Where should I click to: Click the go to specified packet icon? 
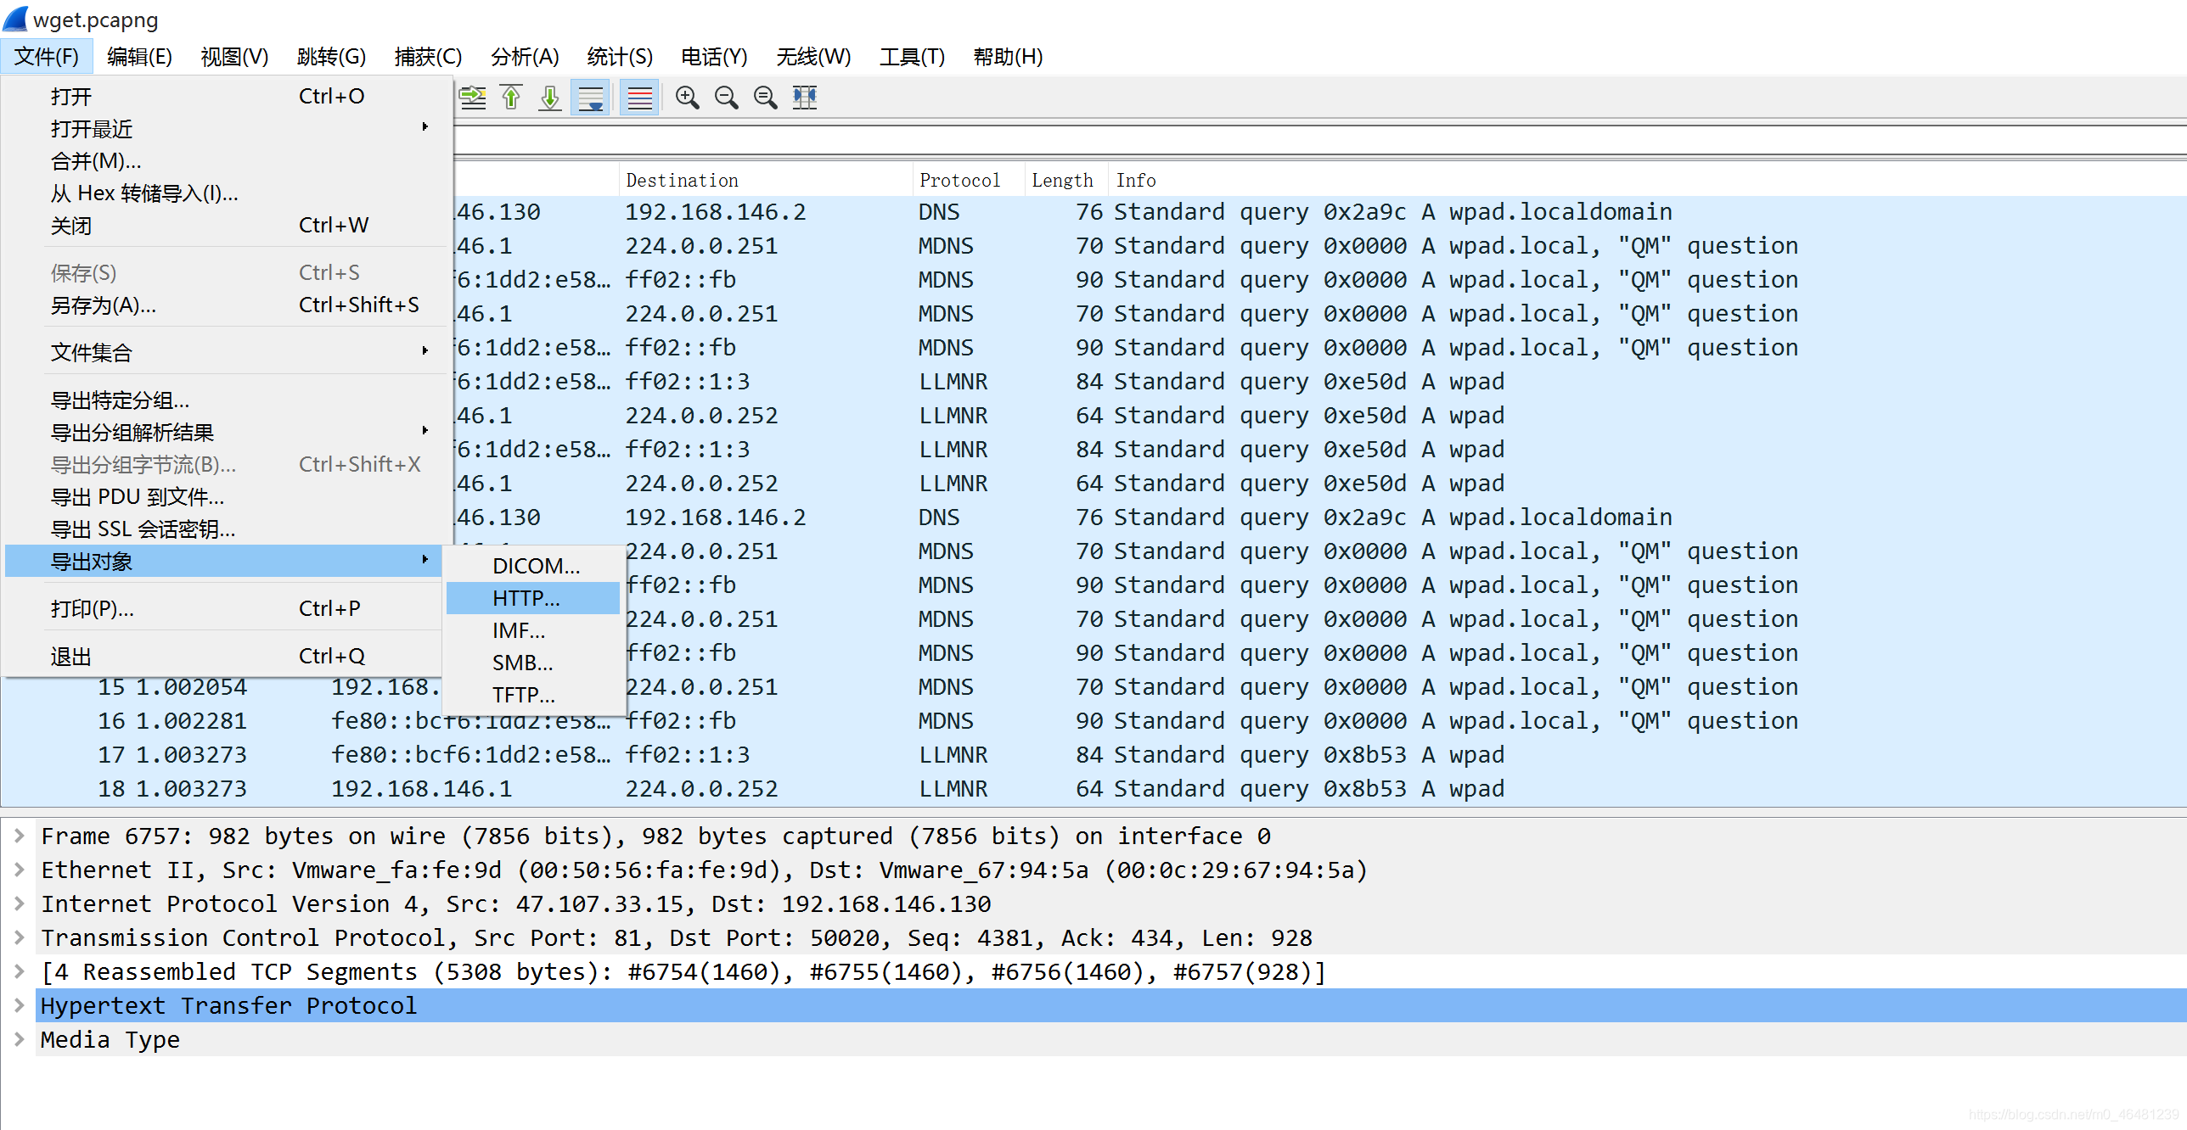click(473, 98)
